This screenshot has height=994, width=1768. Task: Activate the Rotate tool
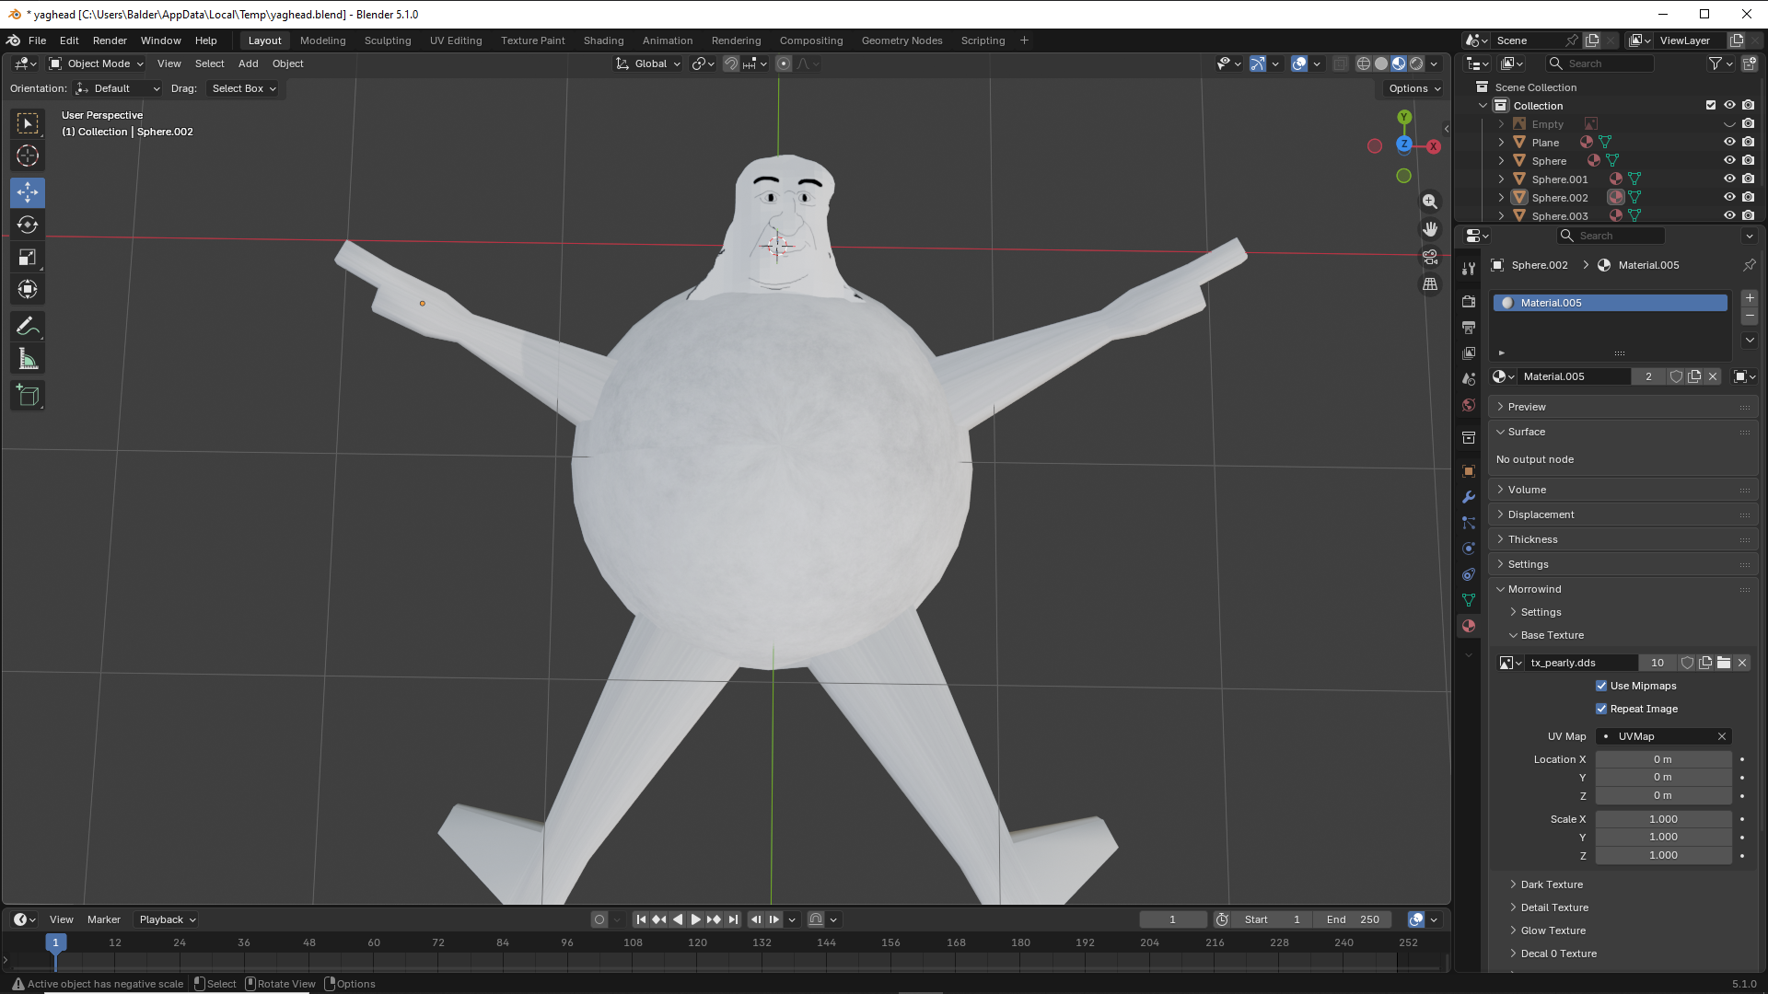28,225
